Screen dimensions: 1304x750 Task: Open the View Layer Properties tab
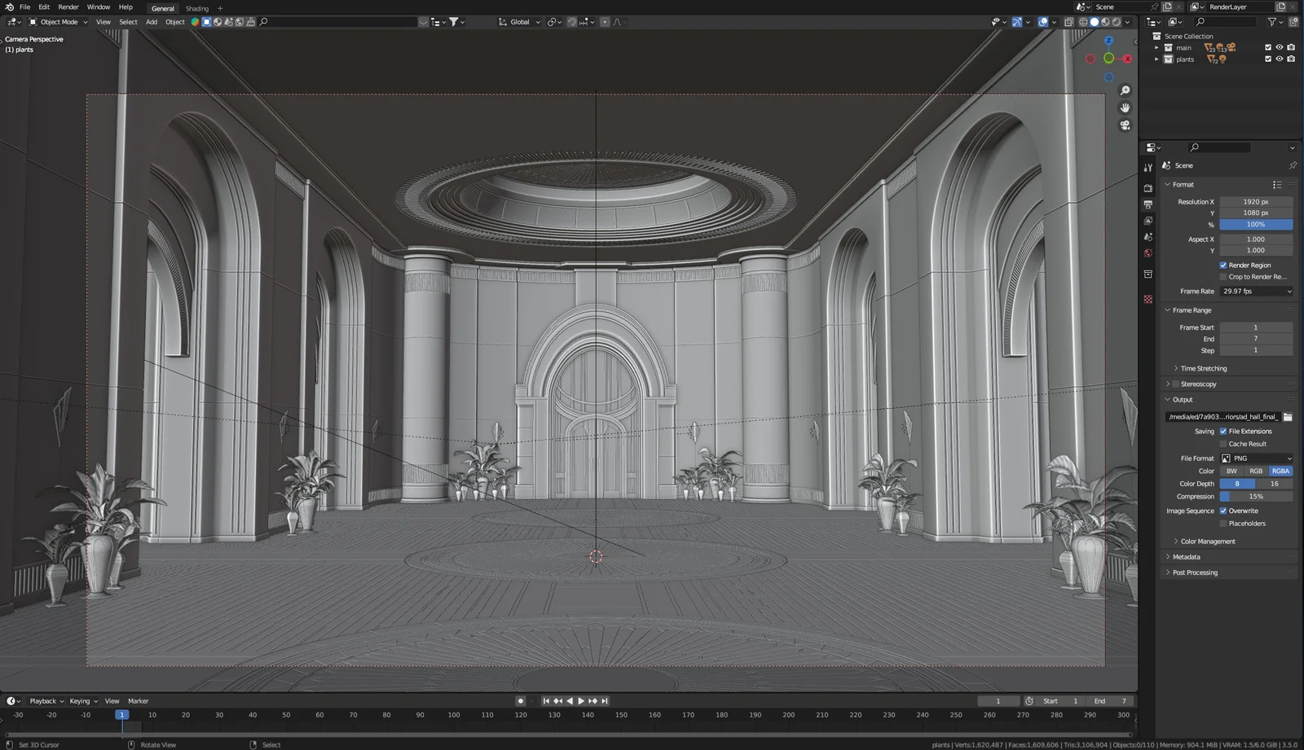click(1148, 220)
